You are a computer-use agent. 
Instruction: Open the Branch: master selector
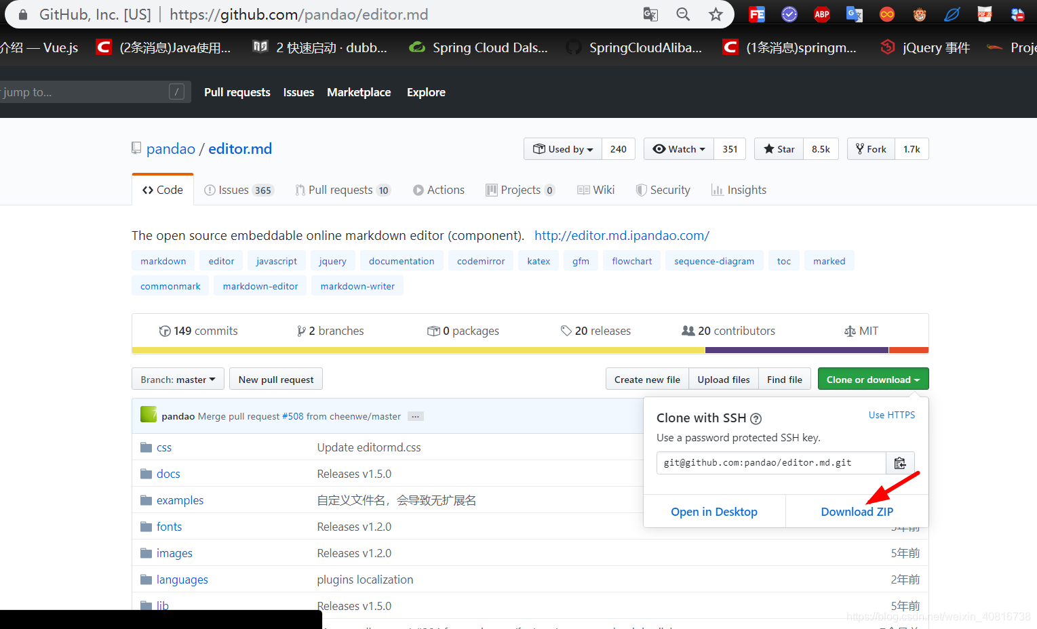pyautogui.click(x=178, y=380)
